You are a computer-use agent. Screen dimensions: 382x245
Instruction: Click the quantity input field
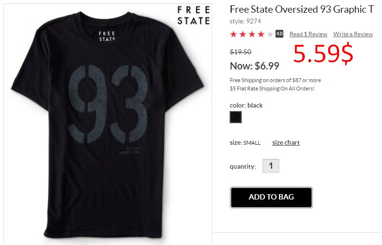(x=271, y=166)
